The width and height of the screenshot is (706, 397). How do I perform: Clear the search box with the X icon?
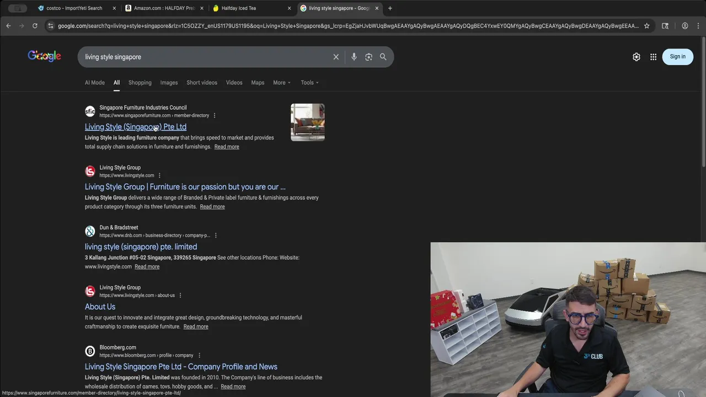(x=336, y=57)
